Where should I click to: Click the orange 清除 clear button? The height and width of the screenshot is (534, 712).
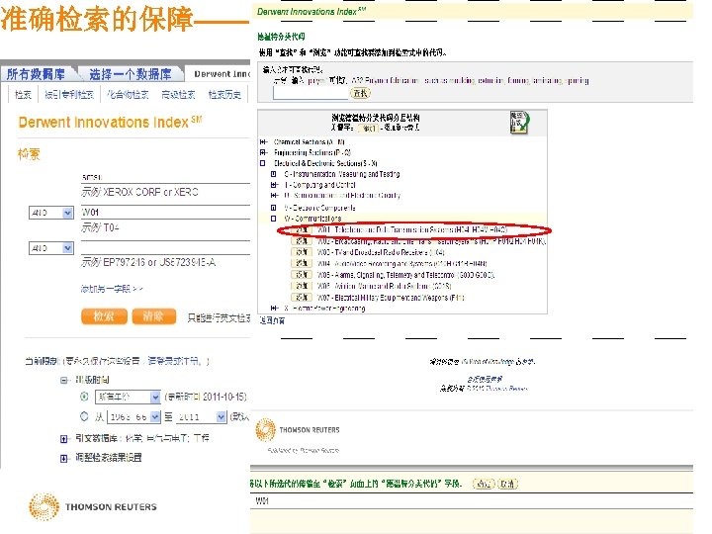coord(153,316)
